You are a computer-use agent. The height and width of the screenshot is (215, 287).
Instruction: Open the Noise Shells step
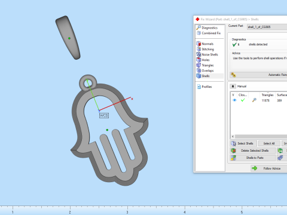coord(207,54)
